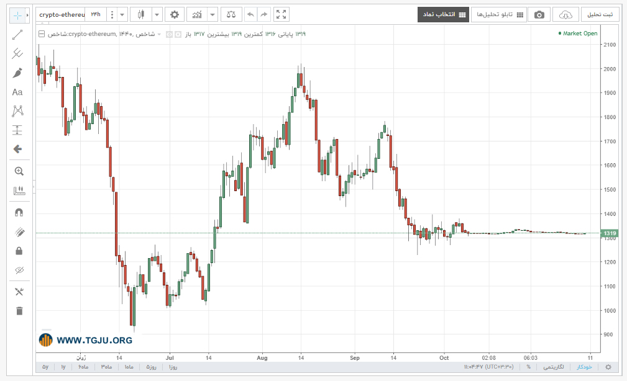Toggle auto scale (خودکار)
This screenshot has height=381, width=627.
point(584,367)
